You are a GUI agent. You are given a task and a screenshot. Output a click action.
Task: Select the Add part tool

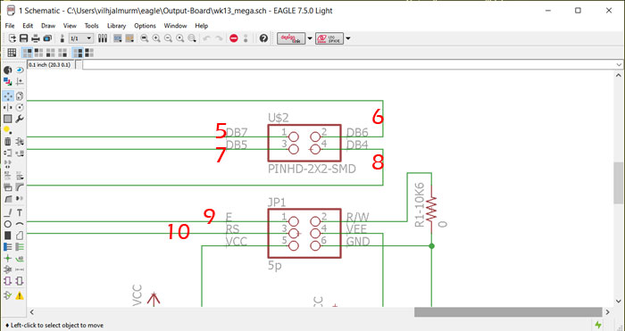pyautogui.click(x=20, y=141)
